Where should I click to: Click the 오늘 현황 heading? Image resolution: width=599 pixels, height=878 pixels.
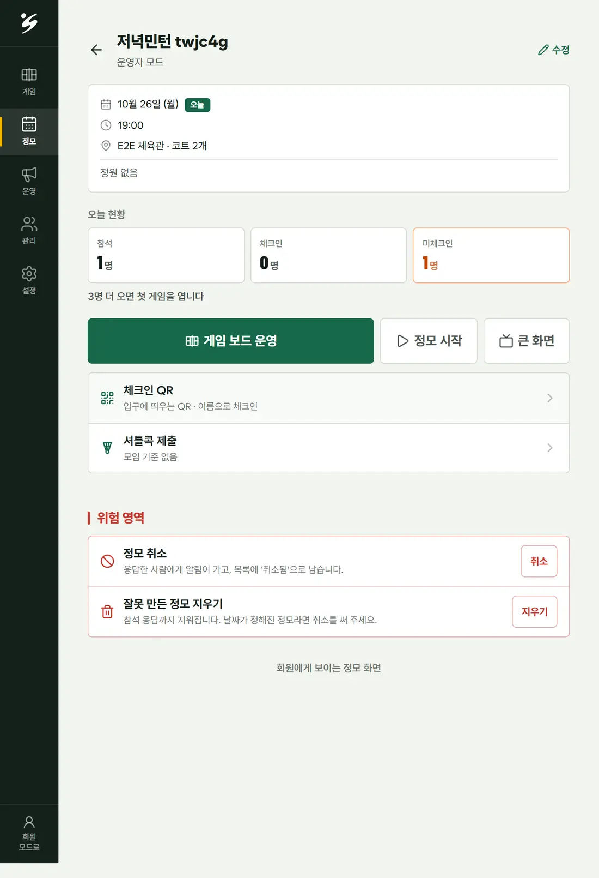coord(107,214)
